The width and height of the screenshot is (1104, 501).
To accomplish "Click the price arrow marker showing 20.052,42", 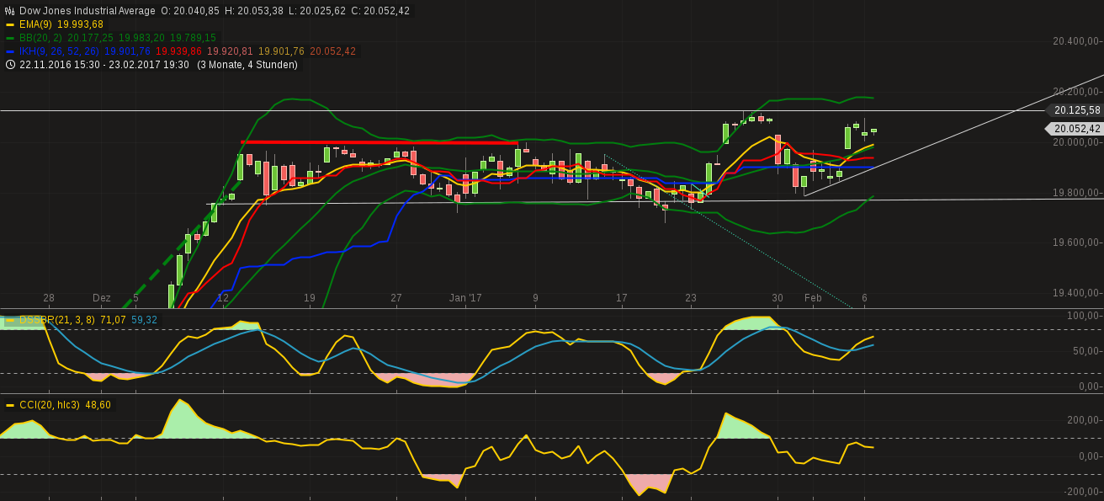I will (x=1076, y=128).
